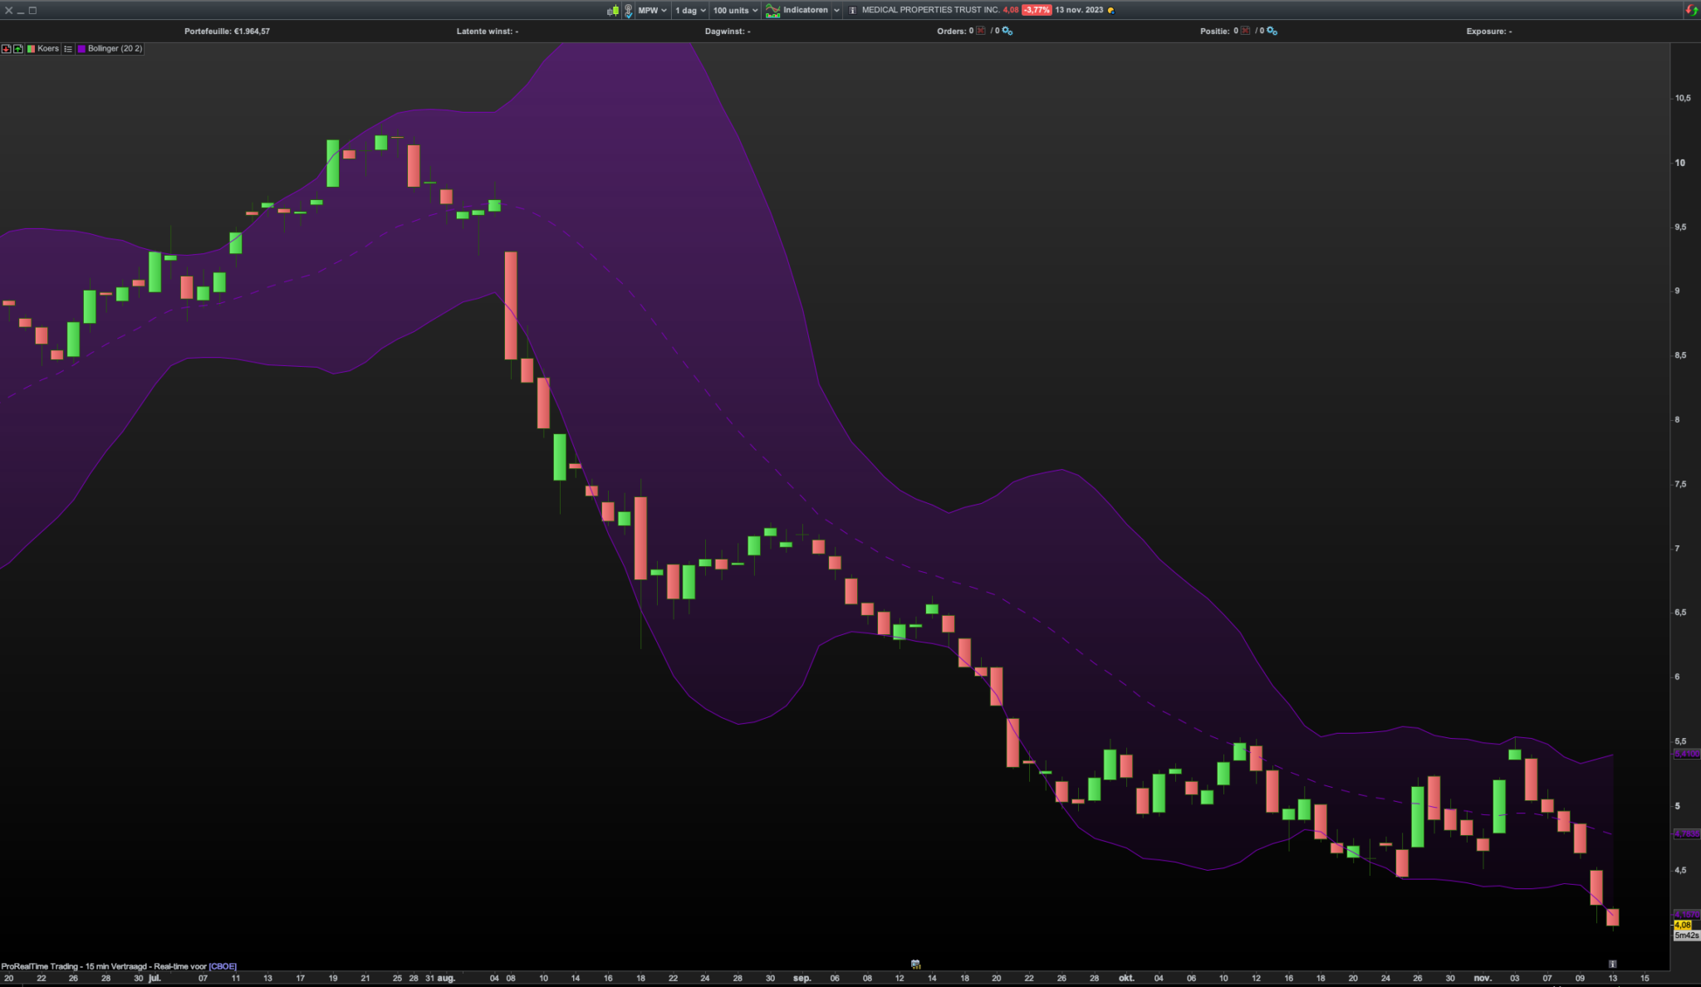Viewport: 1701px width, 987px height.
Task: Open the instrument info icon
Action: tap(852, 11)
